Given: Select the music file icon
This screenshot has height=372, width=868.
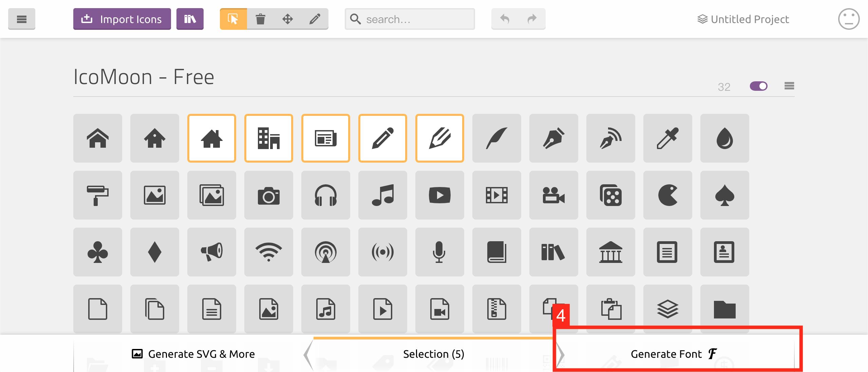Looking at the screenshot, I should pos(326,309).
